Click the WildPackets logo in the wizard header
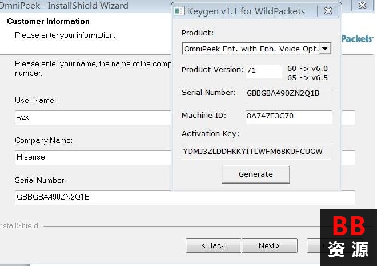This screenshot has width=377, height=266. pos(357,39)
